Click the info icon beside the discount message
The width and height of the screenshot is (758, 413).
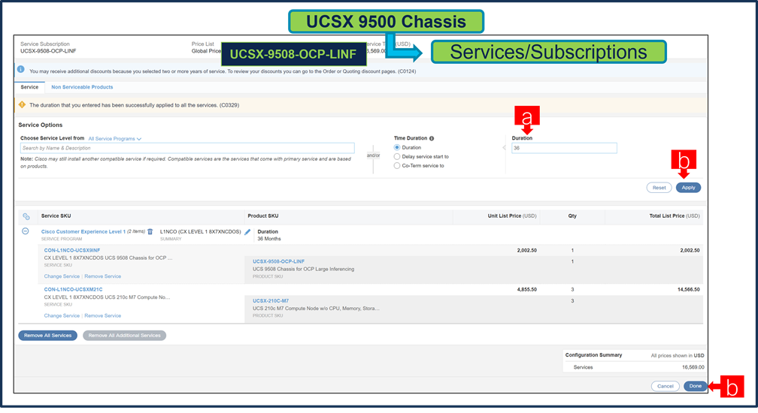point(21,70)
